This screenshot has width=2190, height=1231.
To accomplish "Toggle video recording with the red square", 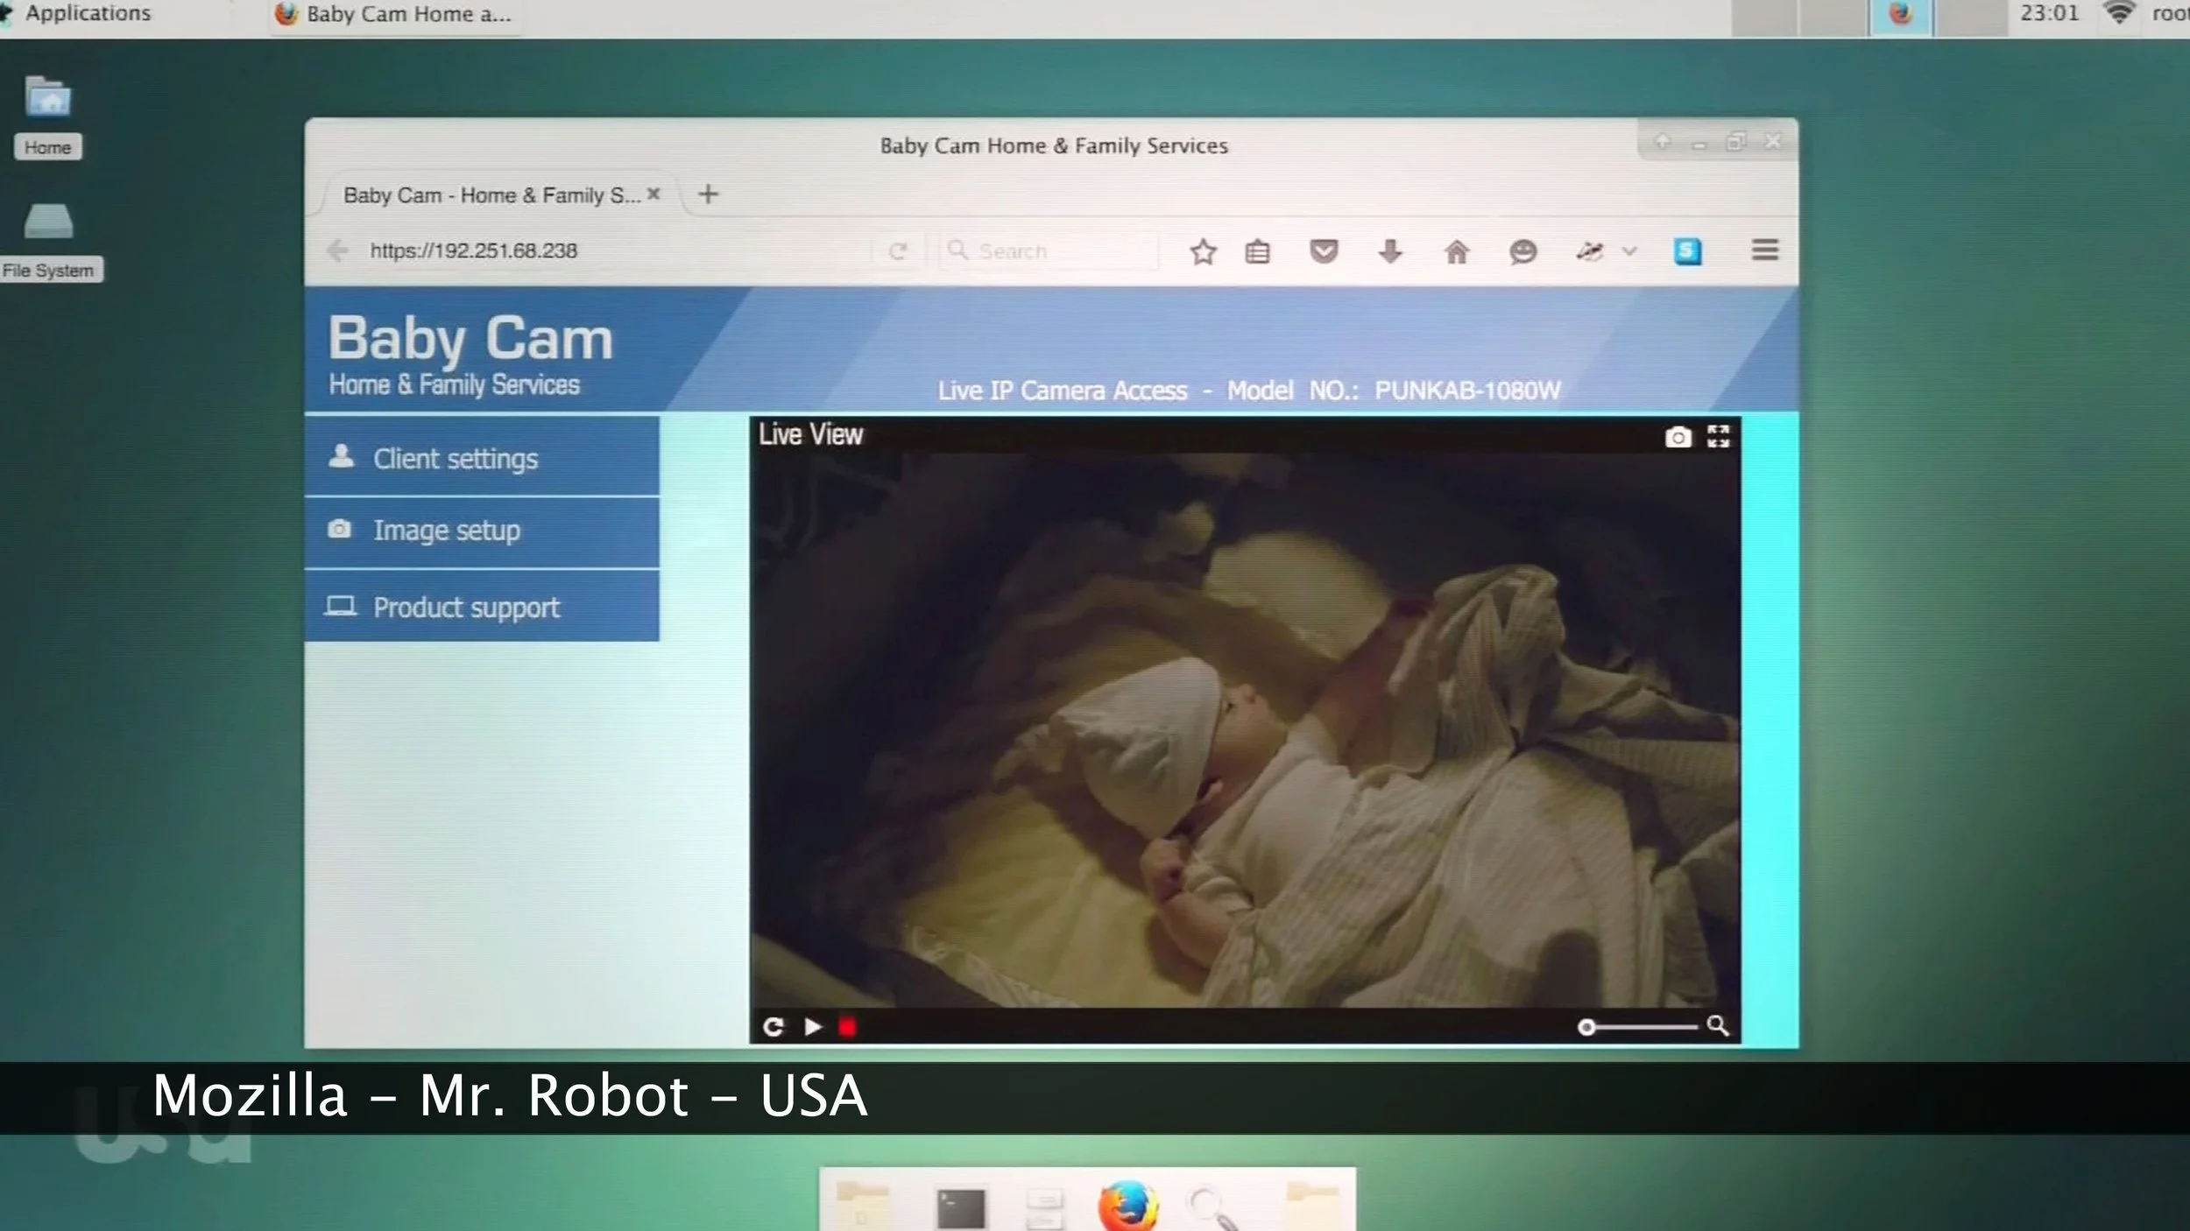I will (x=846, y=1027).
